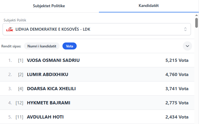This screenshot has height=124, width=199.
Task: Sort by Numri i kandidatit
Action: point(42,46)
